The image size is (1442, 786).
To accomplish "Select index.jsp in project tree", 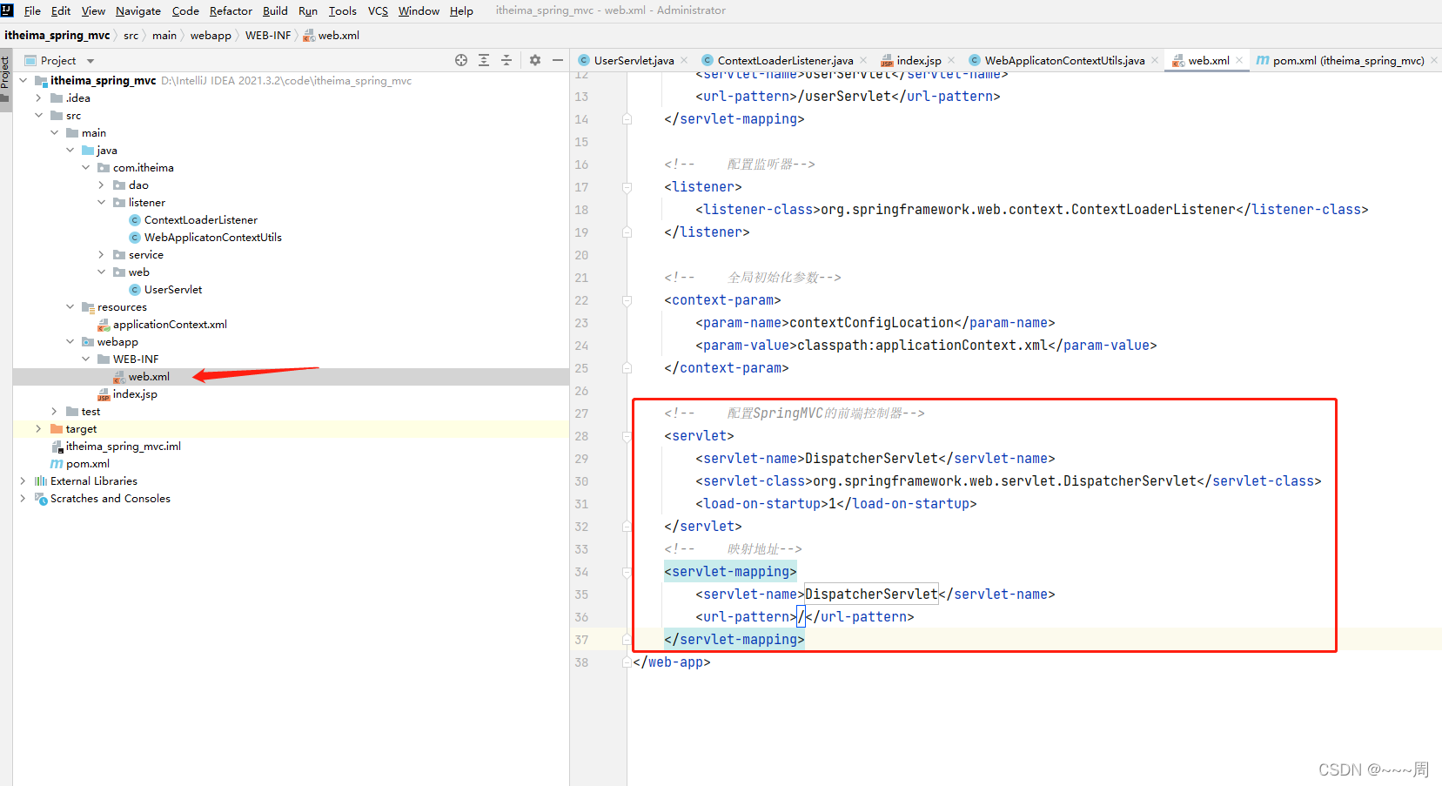I will coord(135,393).
